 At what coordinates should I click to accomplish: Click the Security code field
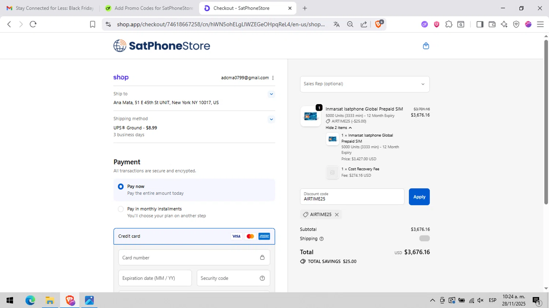[233, 278]
